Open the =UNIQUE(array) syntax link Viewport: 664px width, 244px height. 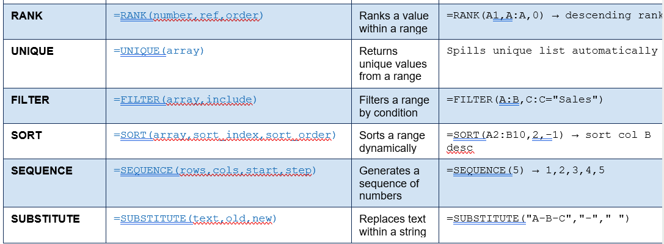click(x=159, y=51)
